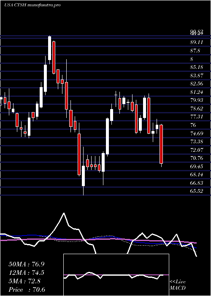
Task: Select the 70.76 price level label
Action: pos(197,158)
